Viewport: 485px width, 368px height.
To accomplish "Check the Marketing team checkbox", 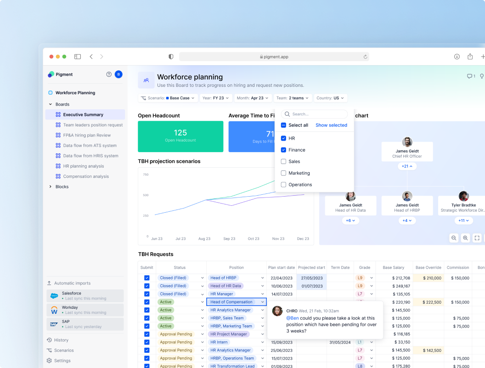I will 283,173.
